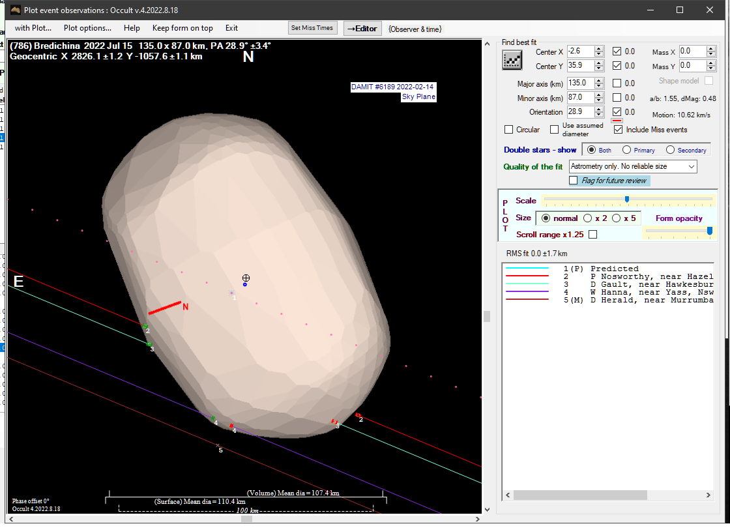Click left arrow of observer list scrollbar
Screen dimensions: 730x528
[x=508, y=495]
